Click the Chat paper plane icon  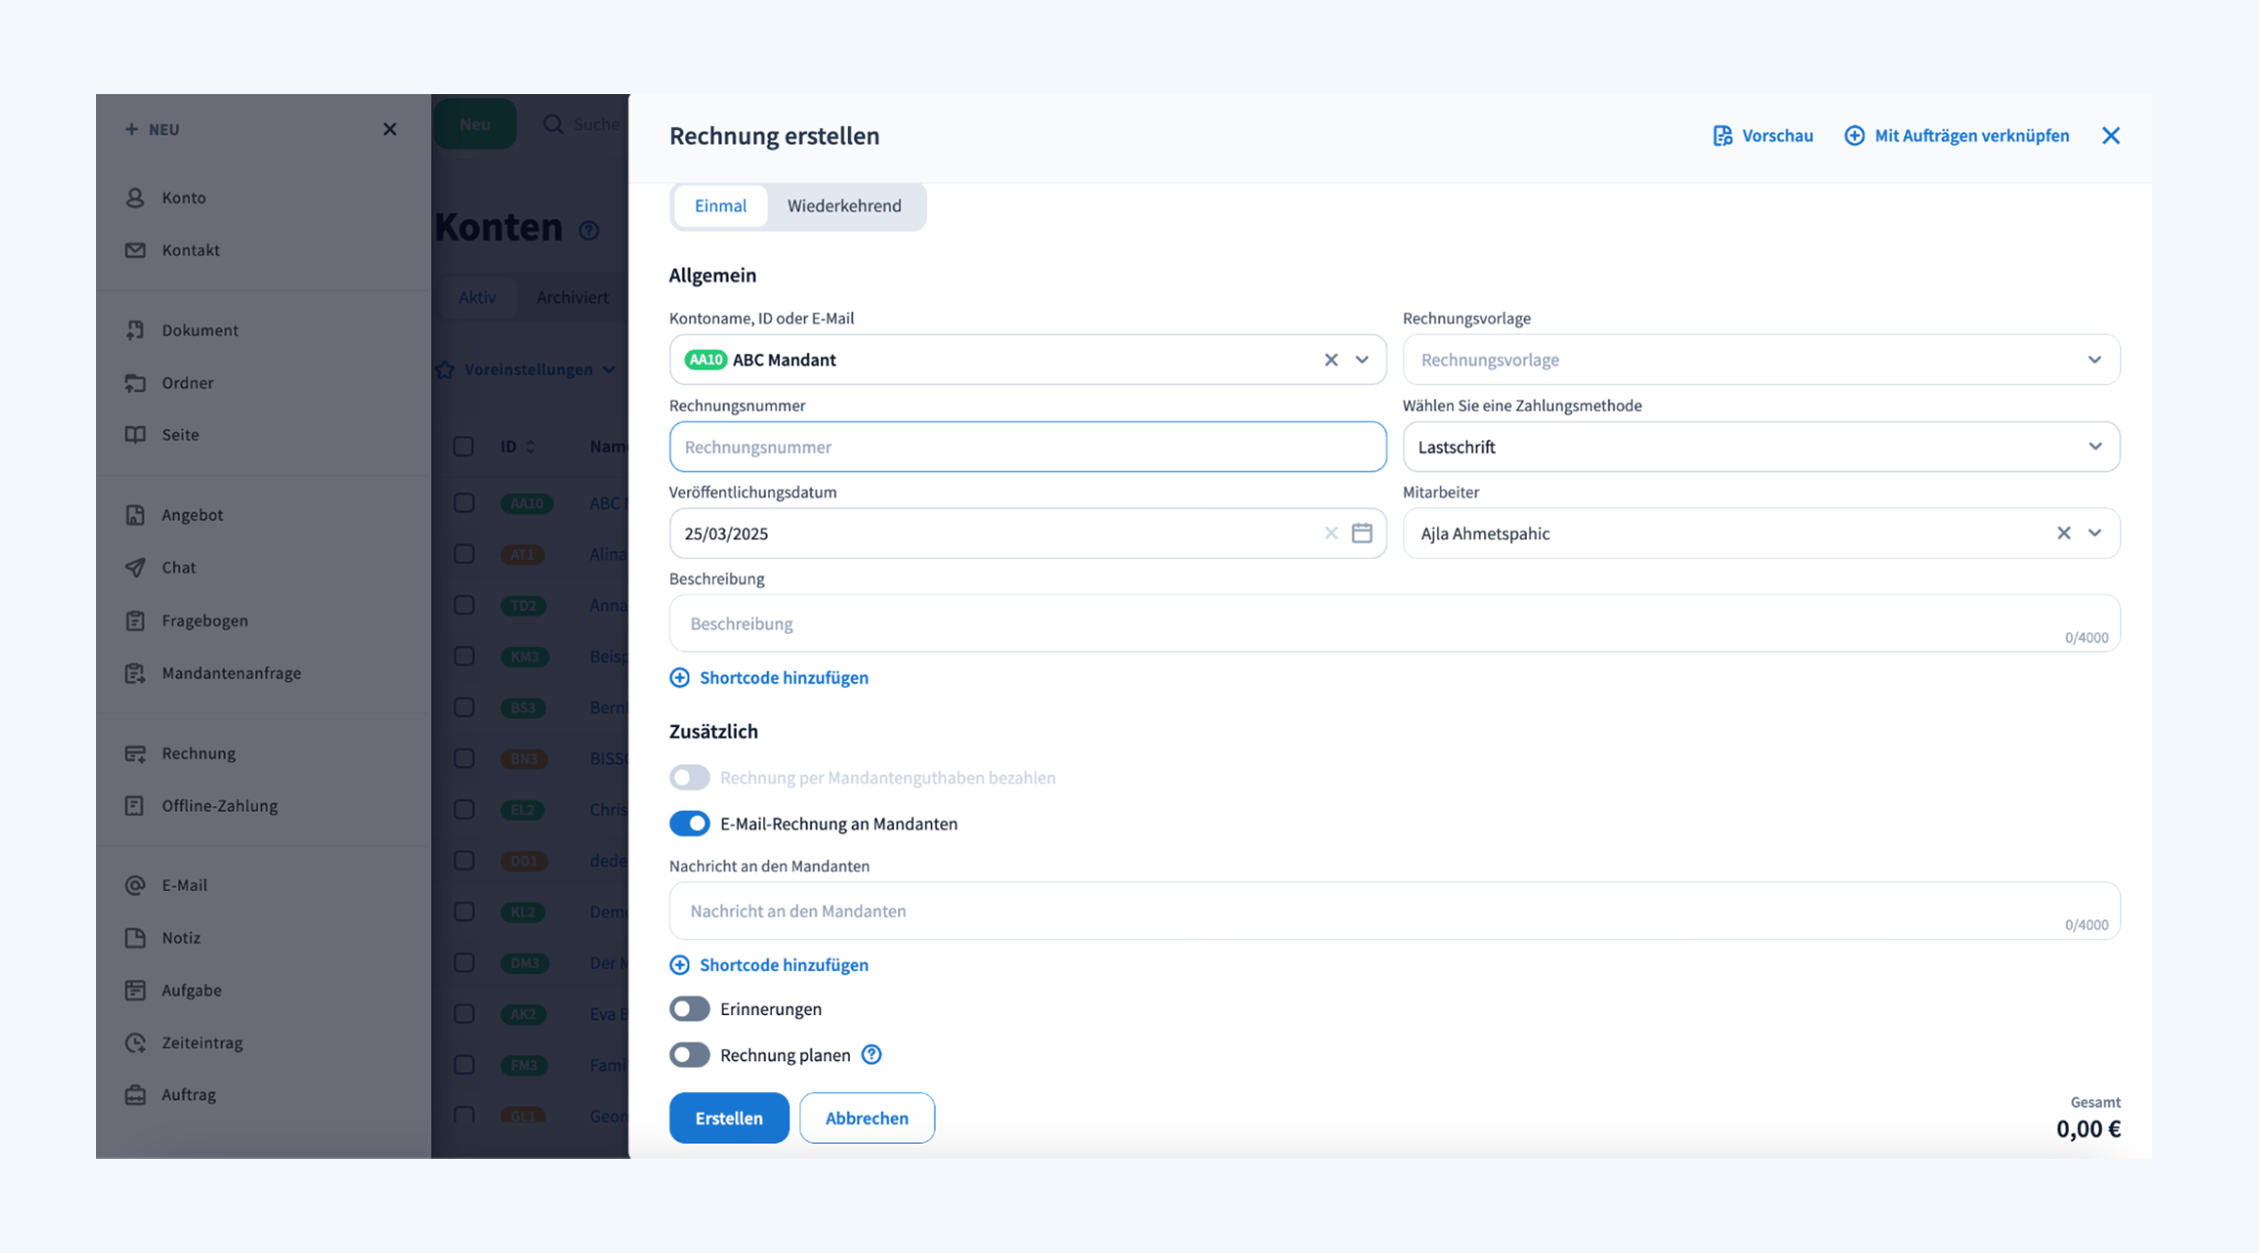click(x=136, y=567)
